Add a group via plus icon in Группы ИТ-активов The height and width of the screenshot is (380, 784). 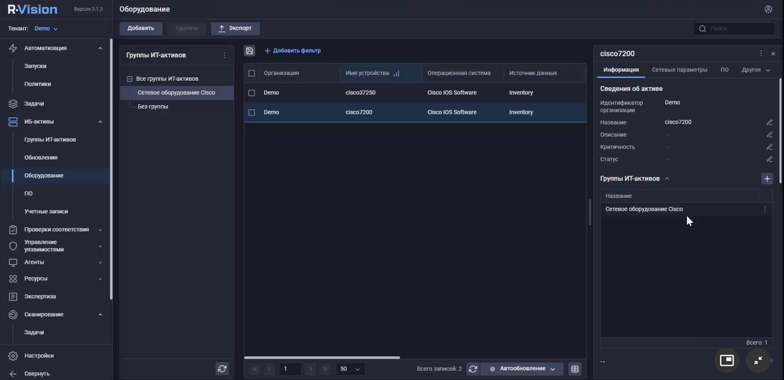pos(767,178)
